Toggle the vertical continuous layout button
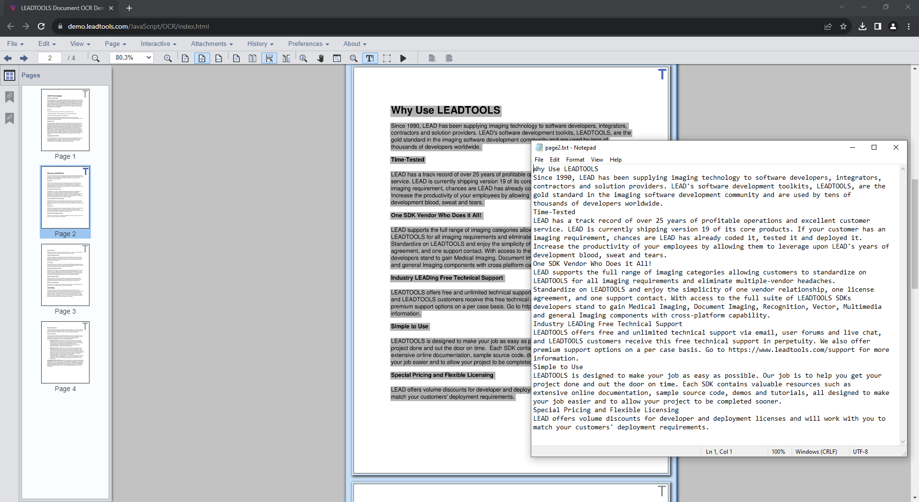Viewport: 919px width, 502px height. tap(269, 58)
